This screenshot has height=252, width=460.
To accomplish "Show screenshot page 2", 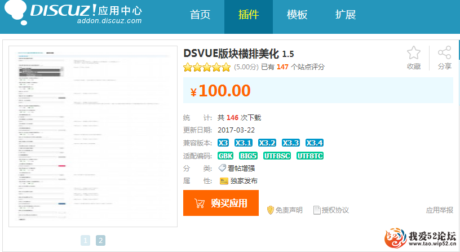I will pyautogui.click(x=100, y=241).
